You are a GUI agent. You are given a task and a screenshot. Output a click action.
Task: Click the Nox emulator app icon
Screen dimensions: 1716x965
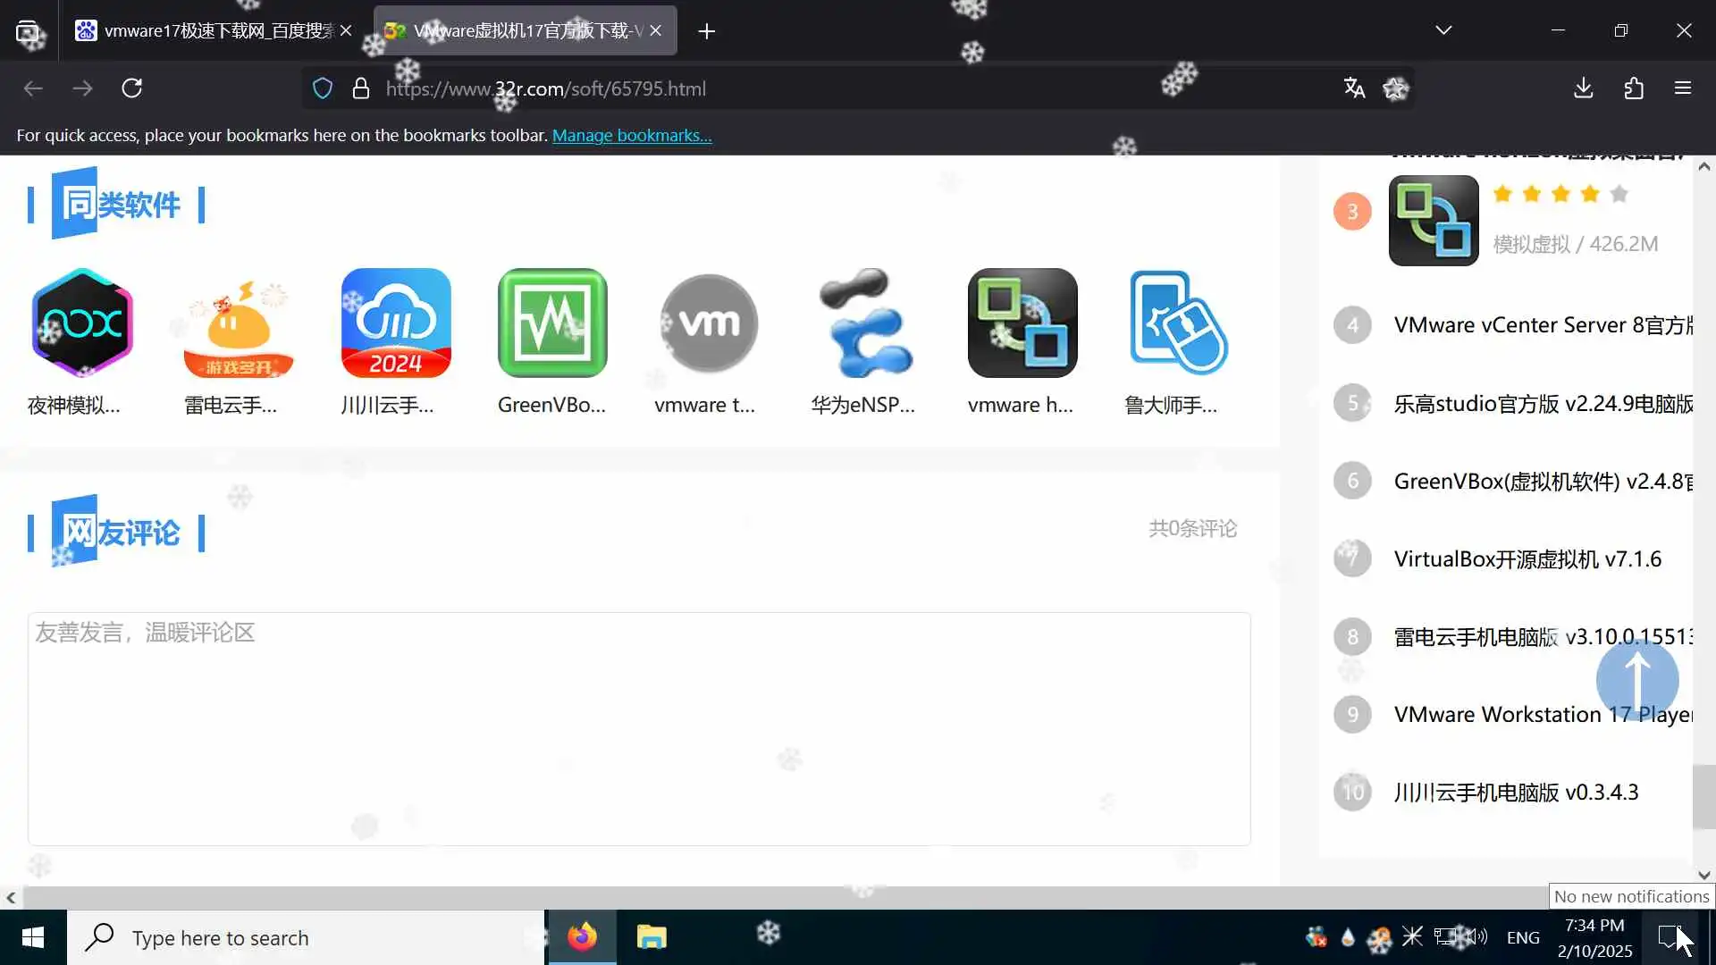pos(82,323)
